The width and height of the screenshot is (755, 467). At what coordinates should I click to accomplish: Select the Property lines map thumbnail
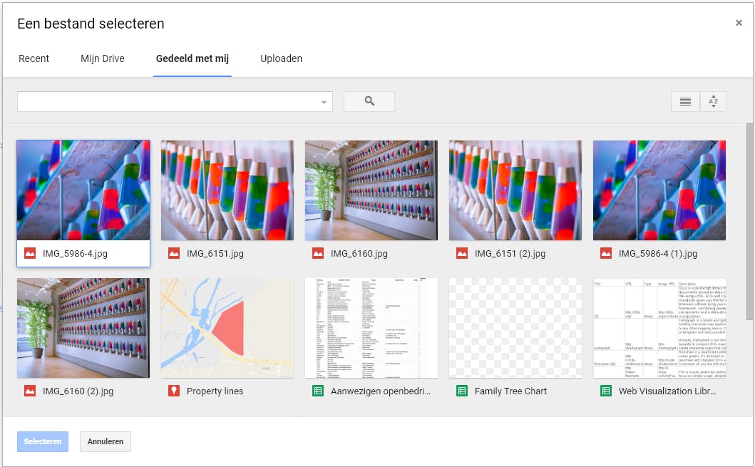[227, 328]
